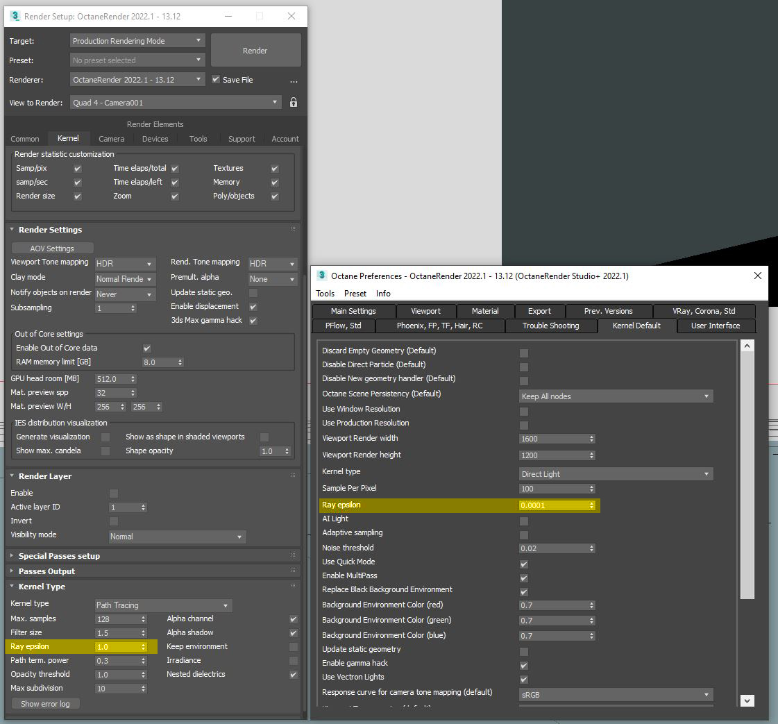Click Ray epsilon 0.0001 field in Preferences
The height and width of the screenshot is (724, 778).
point(557,505)
